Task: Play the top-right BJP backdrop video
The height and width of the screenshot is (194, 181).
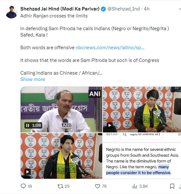Action: click(110, 125)
